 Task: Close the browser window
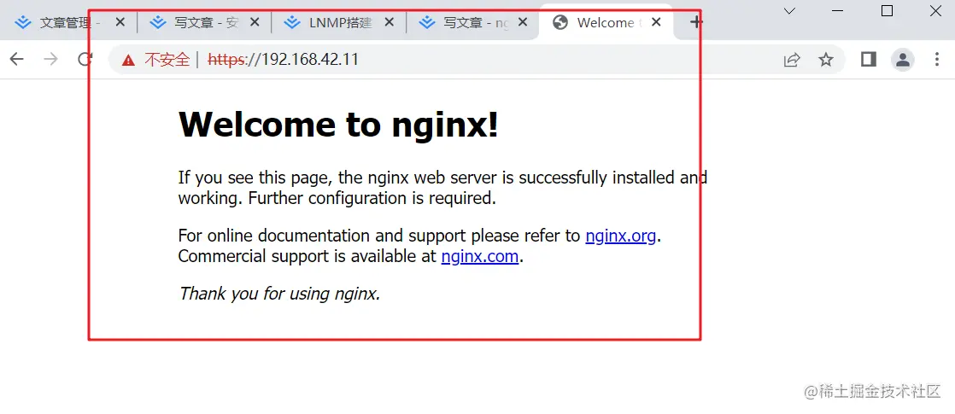(935, 11)
